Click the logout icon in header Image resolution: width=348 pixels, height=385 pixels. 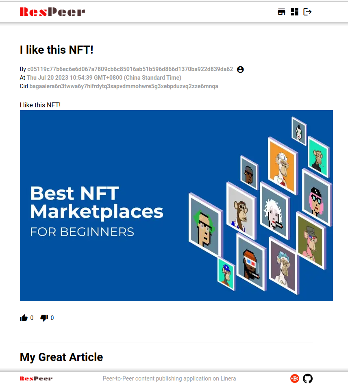[307, 12]
